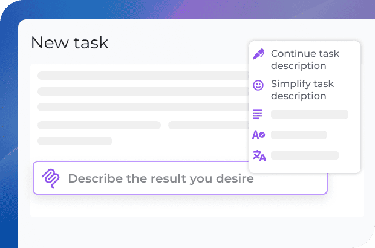The image size is (375, 248).
Task: Click the translate icon in the AI menu
Action: click(259, 155)
